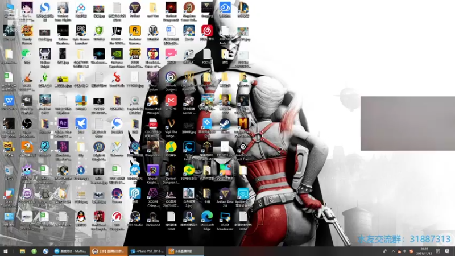Open the yellow-green QQ Music icon
The image size is (455, 256).
[x=171, y=147]
